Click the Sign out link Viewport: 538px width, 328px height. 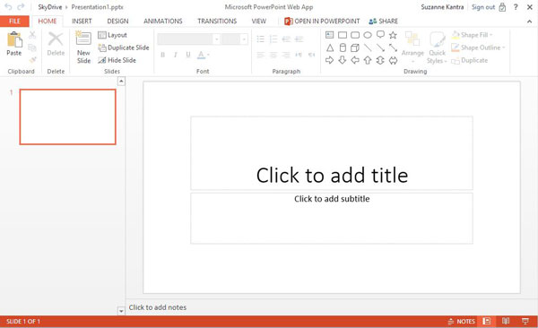click(x=483, y=7)
